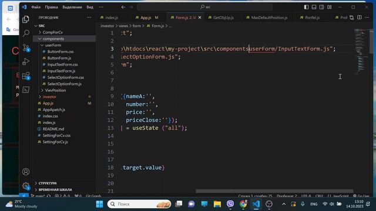Open AppApatch.js file

(x=53, y=110)
